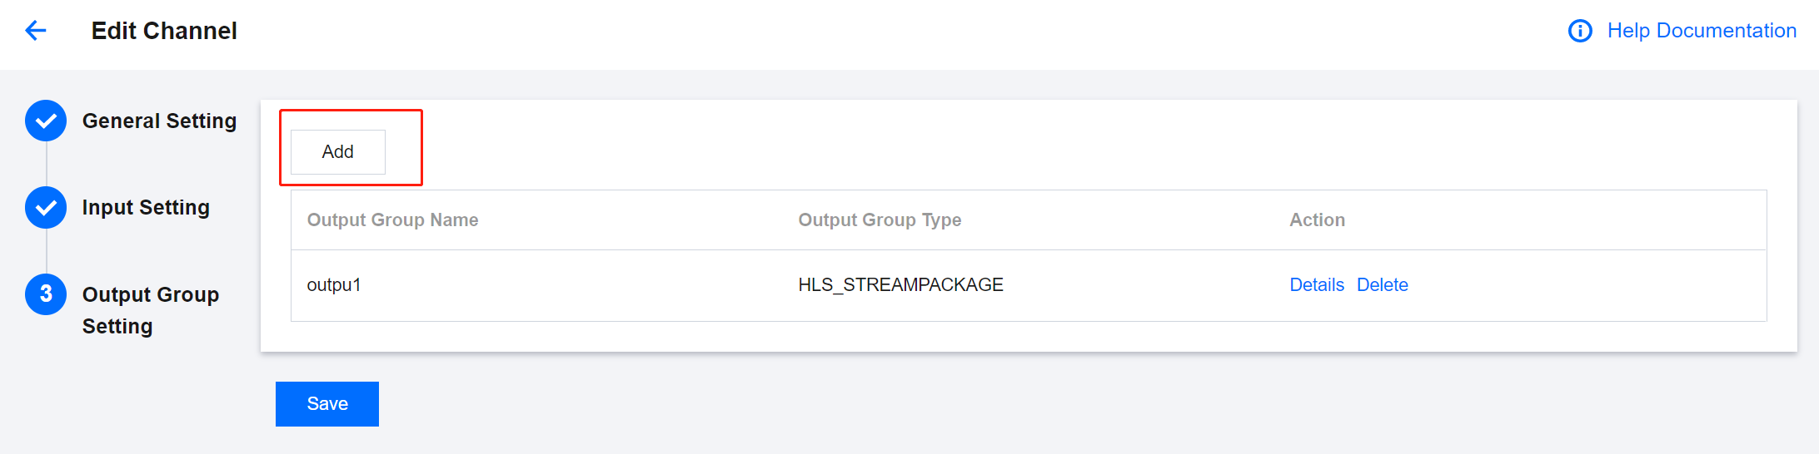
Task: Delete the outpu1 output group
Action: click(1382, 285)
